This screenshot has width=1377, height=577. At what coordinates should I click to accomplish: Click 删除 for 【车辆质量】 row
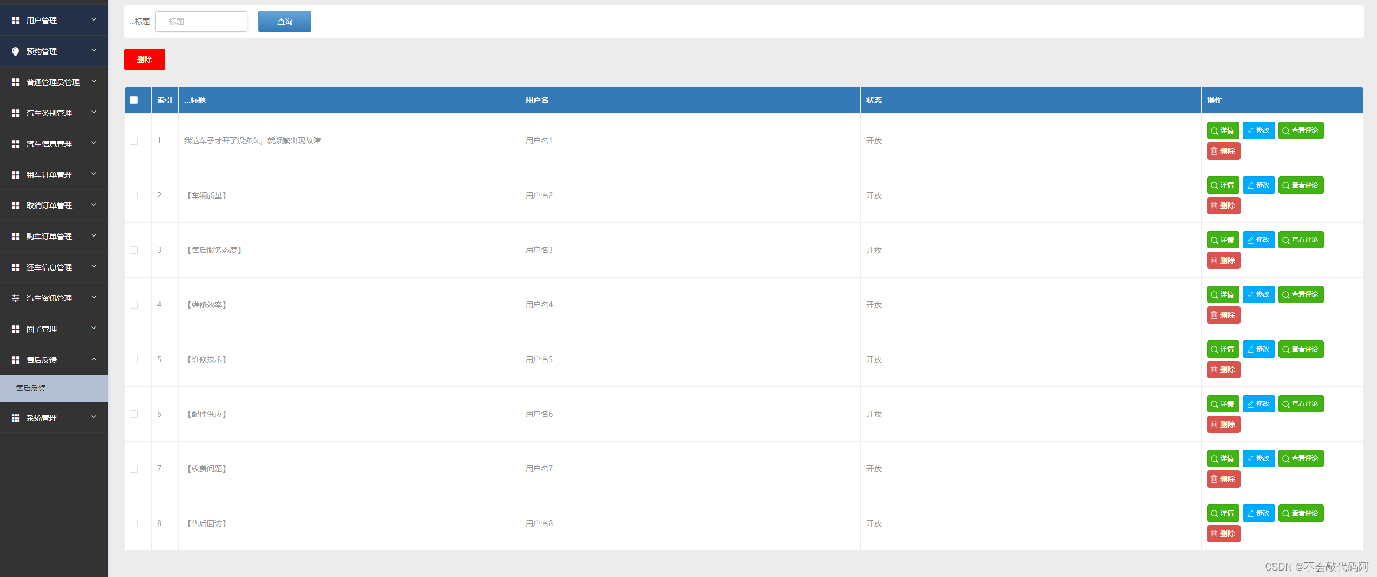1223,206
